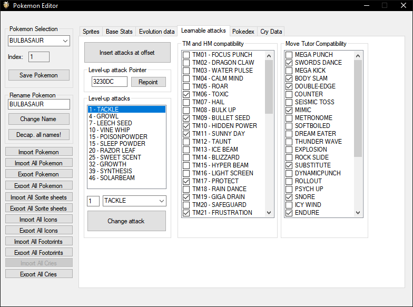Go to the Pokedex tab

(x=243, y=32)
